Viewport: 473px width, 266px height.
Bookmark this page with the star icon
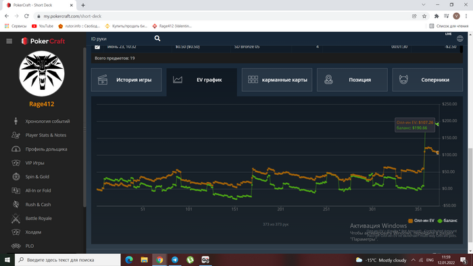coord(424,16)
